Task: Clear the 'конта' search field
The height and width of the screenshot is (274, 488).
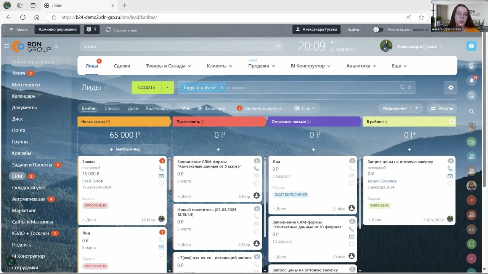Action: (x=278, y=46)
